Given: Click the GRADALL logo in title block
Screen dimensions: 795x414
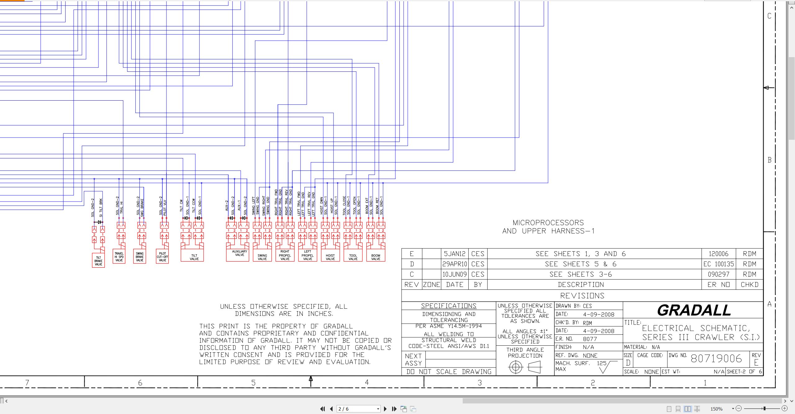Looking at the screenshot, I should [x=694, y=310].
